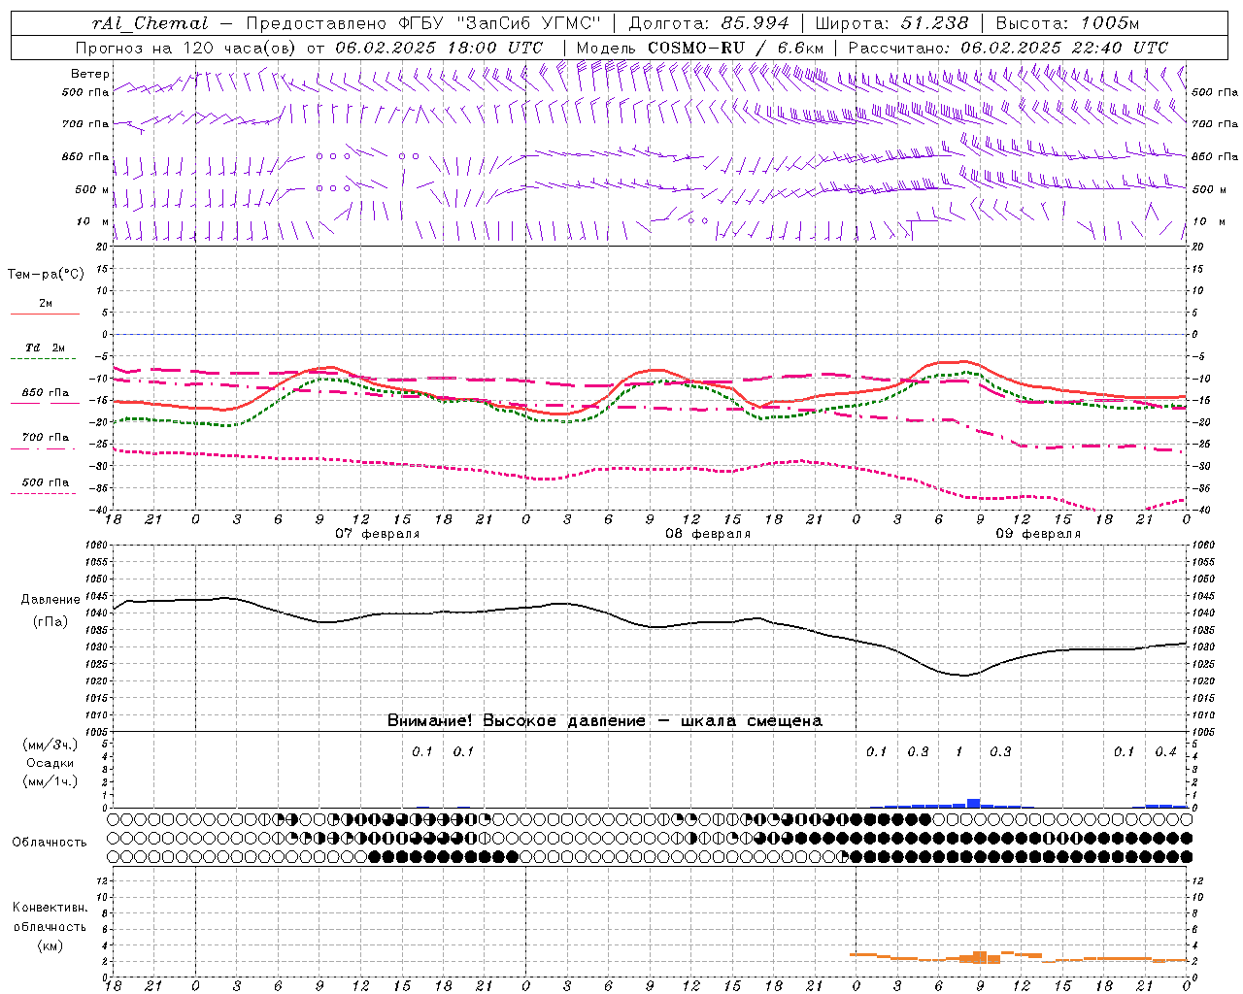Click the date label 09 февраля

(1038, 534)
